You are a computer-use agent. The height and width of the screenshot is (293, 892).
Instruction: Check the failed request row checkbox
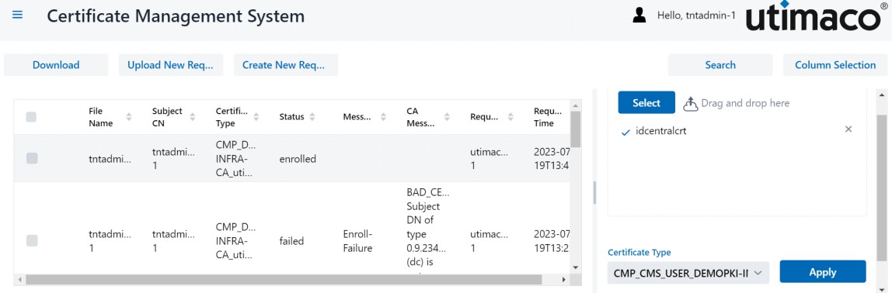tap(32, 241)
